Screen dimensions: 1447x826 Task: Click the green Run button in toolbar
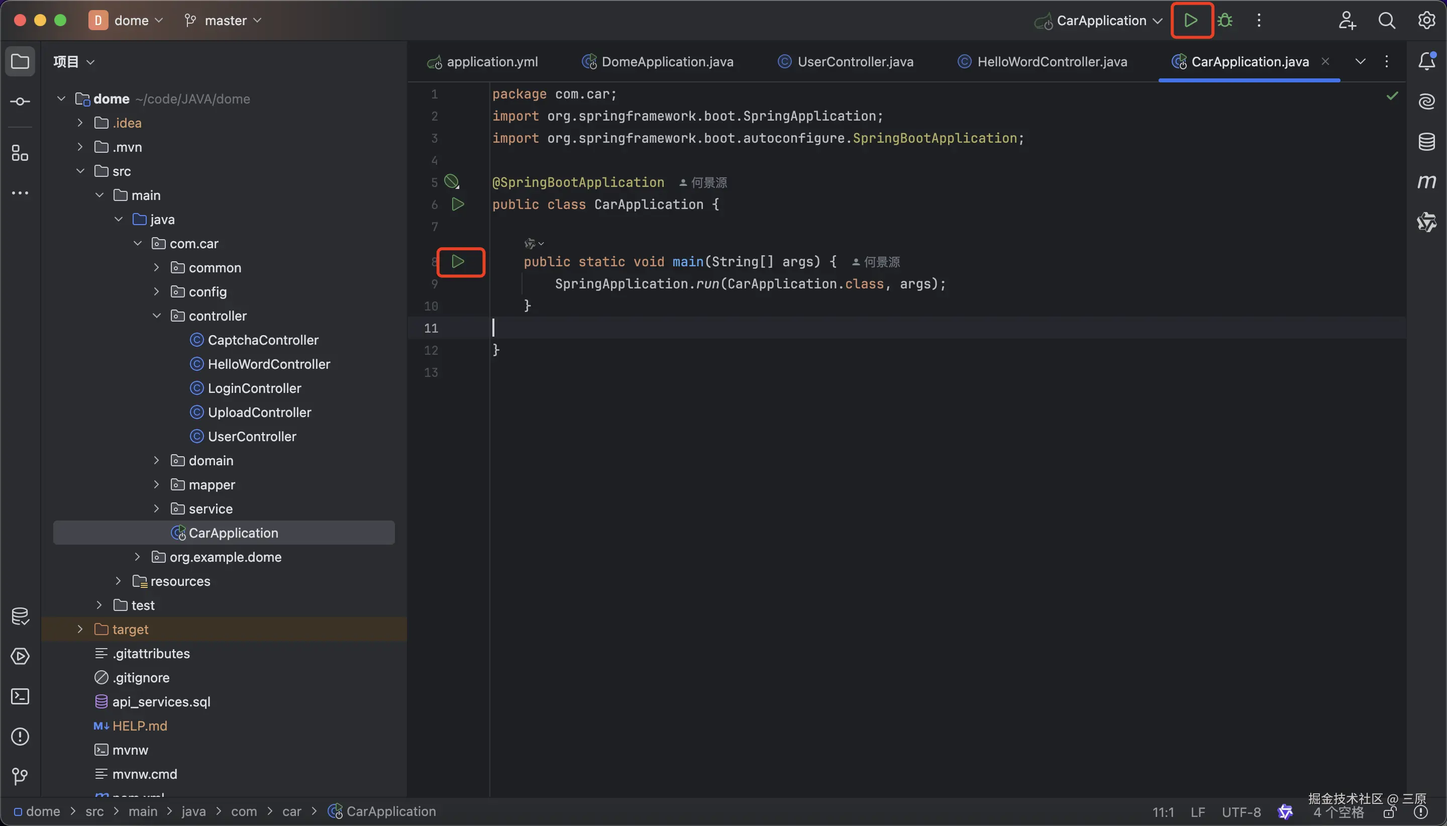coord(1191,21)
